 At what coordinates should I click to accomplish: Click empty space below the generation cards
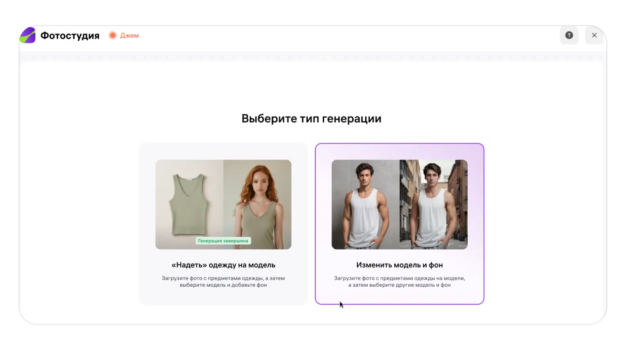311,315
